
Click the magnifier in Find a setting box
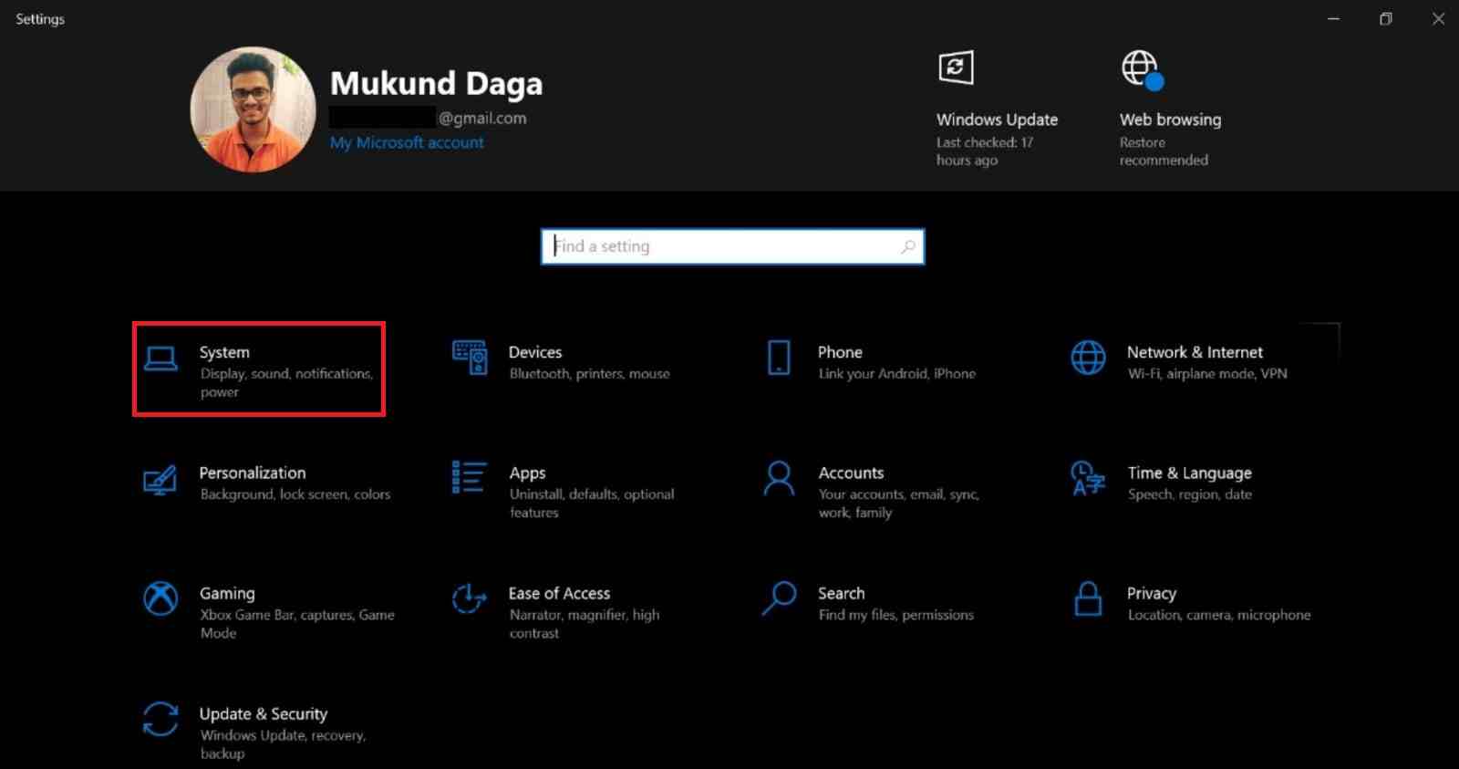pos(908,246)
